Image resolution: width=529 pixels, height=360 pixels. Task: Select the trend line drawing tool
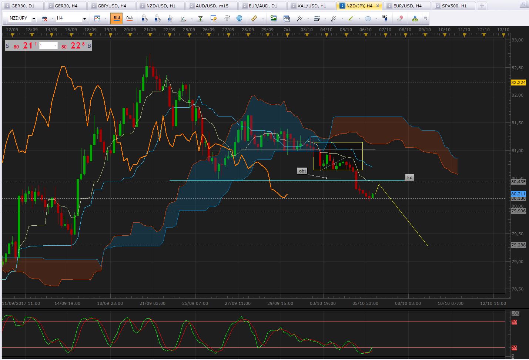point(351,18)
